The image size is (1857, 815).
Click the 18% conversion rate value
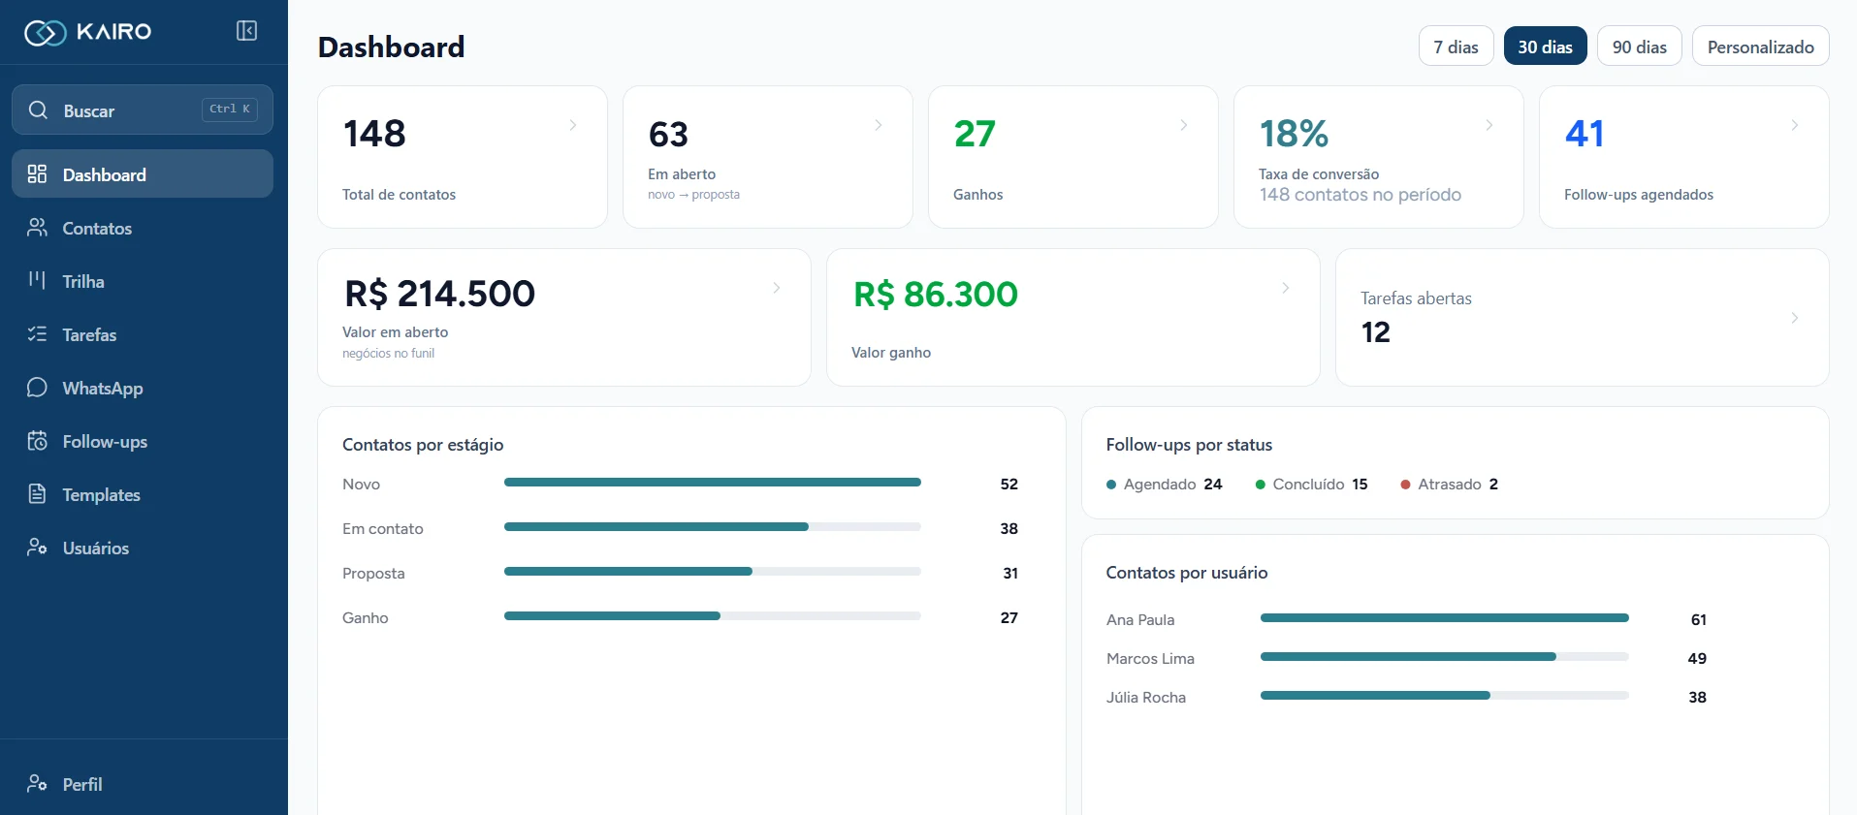(1294, 134)
